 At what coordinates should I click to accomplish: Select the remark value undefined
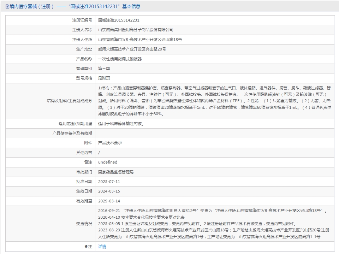tap(108, 162)
